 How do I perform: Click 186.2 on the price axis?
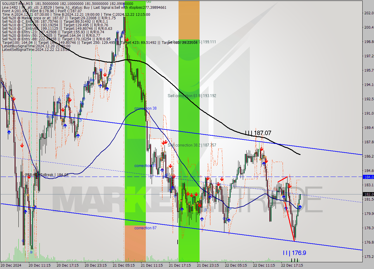[369, 156]
